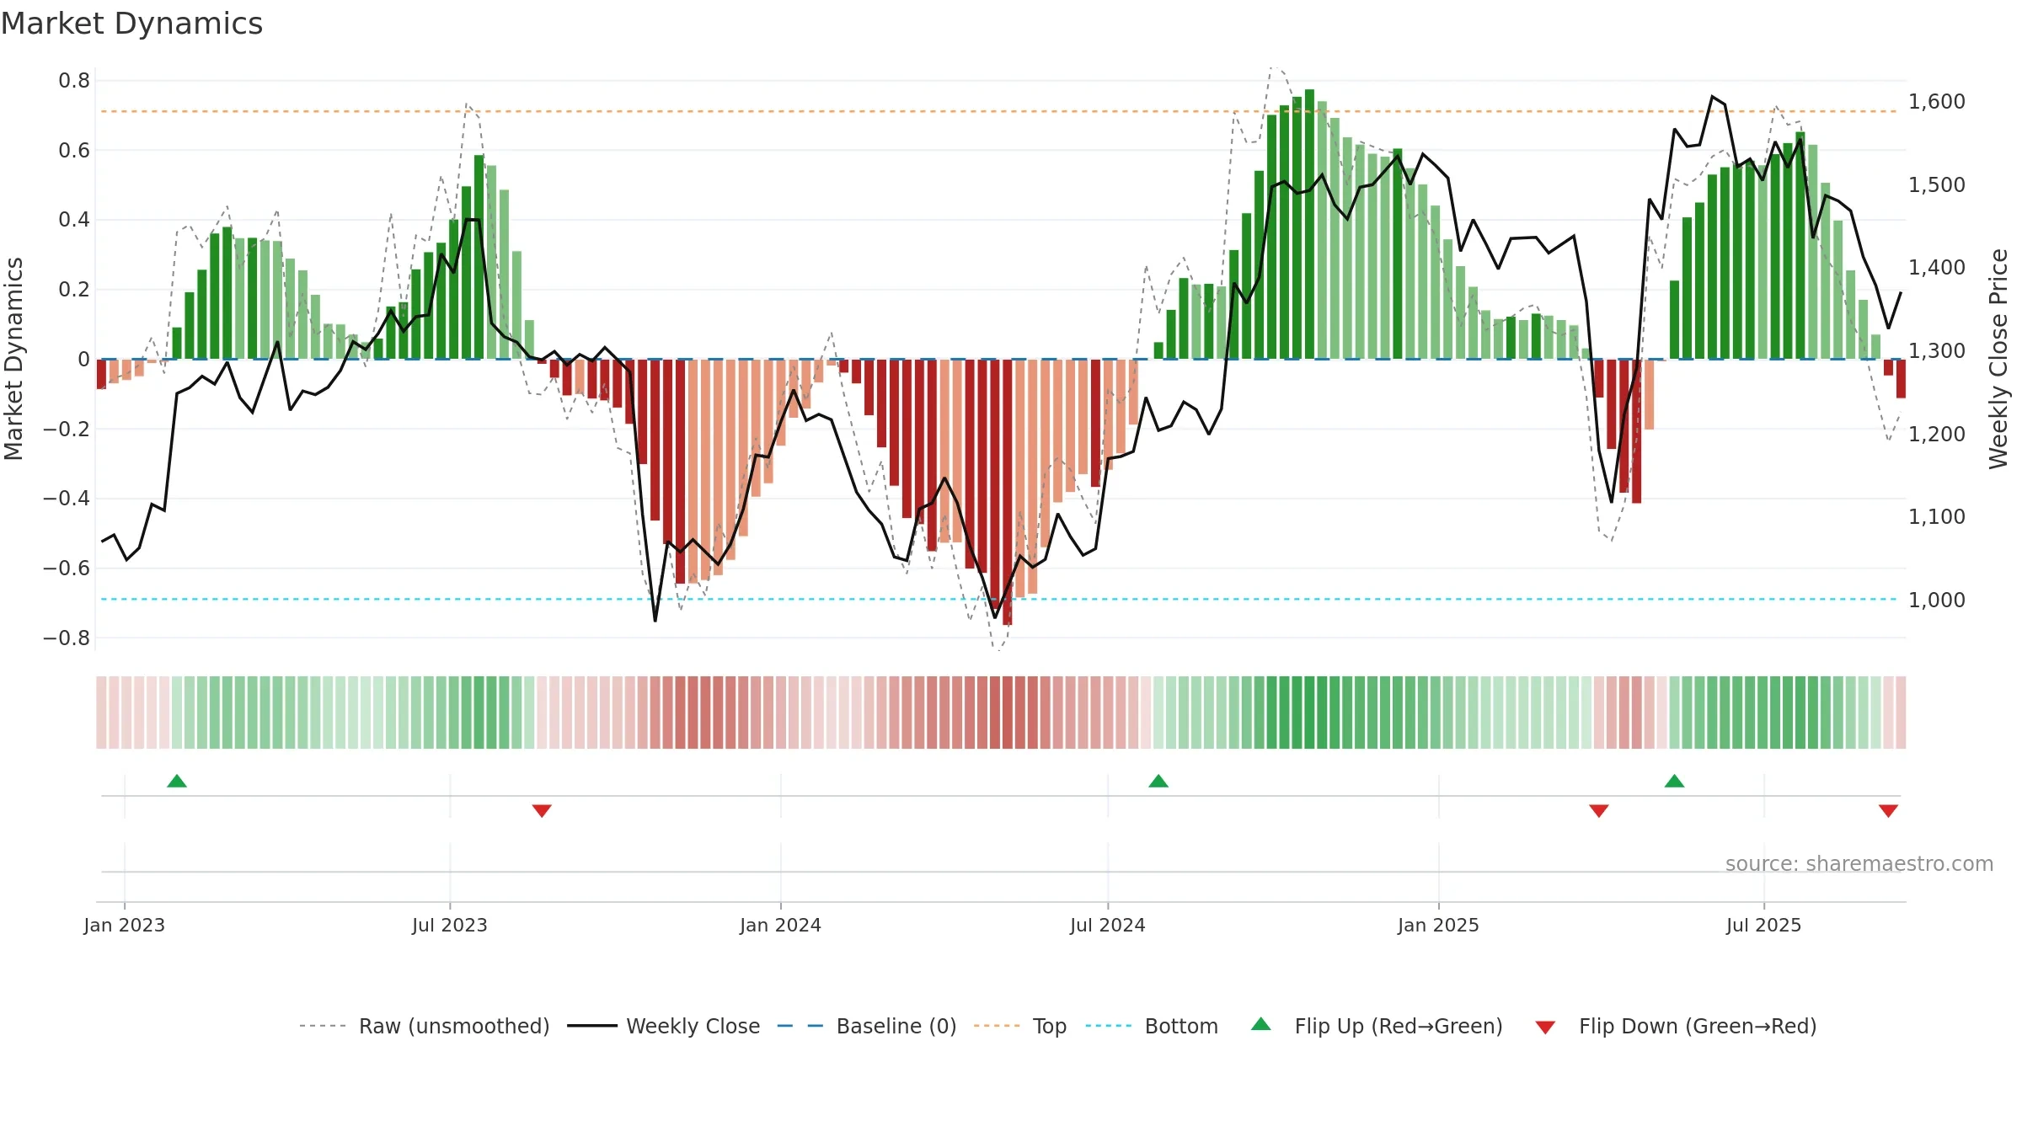Click the Jan 2024 axis label
Screen dimensions: 2022x1137
pyautogui.click(x=780, y=925)
